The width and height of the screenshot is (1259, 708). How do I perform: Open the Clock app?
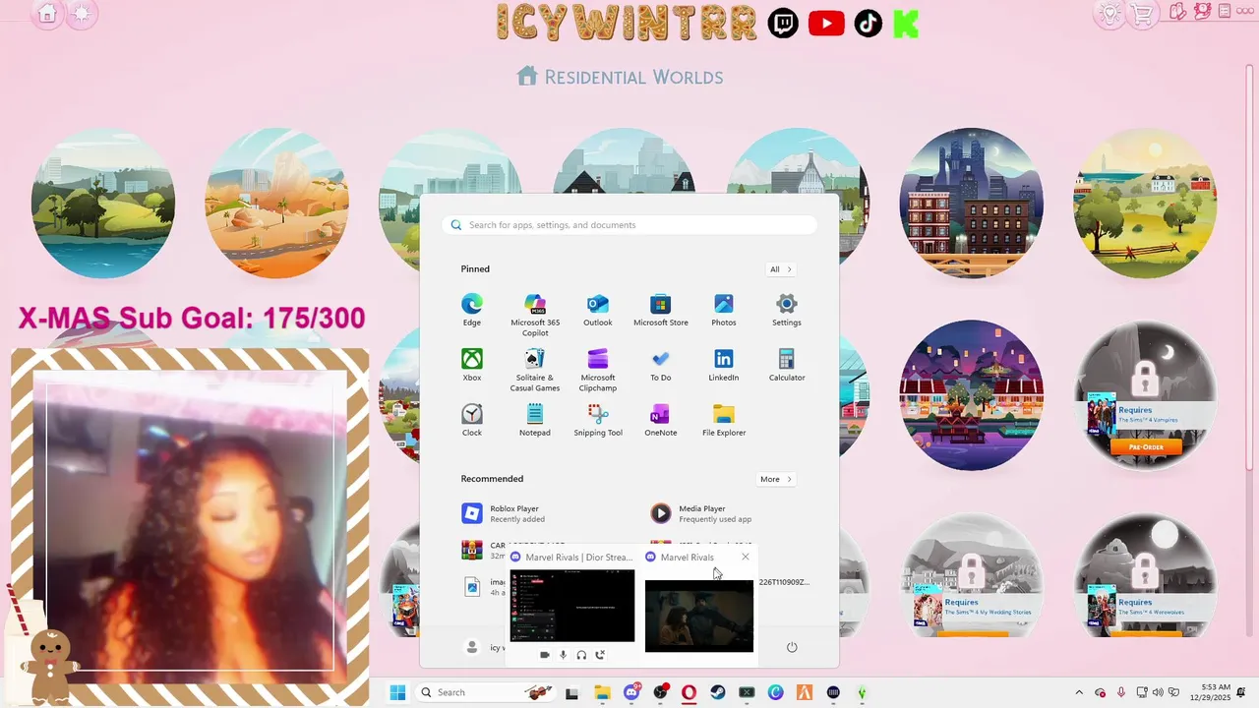472,420
